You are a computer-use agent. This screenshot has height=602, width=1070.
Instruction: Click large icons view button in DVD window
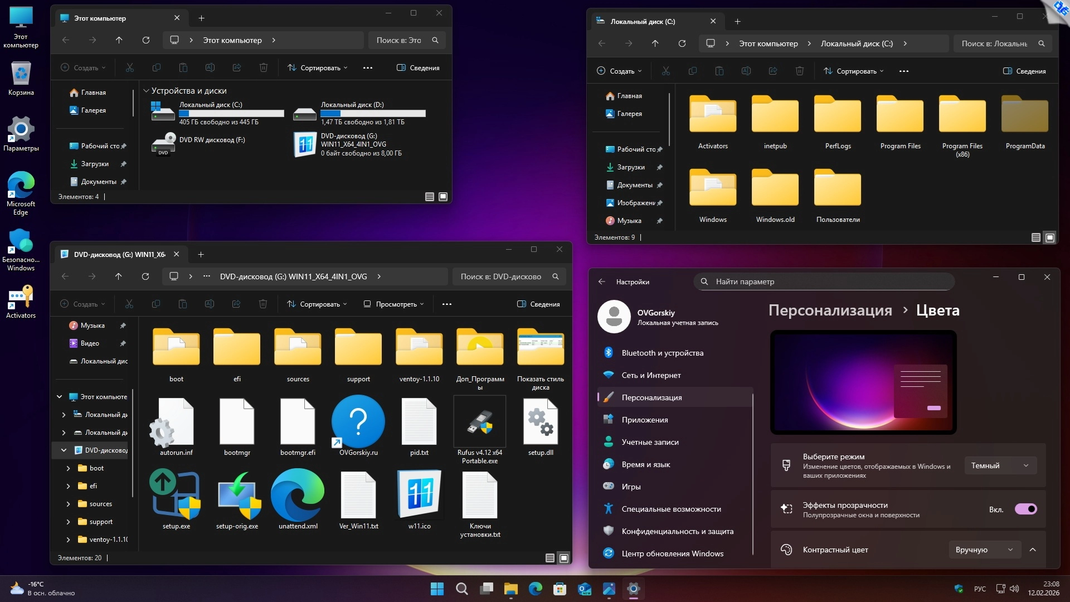pyautogui.click(x=564, y=558)
